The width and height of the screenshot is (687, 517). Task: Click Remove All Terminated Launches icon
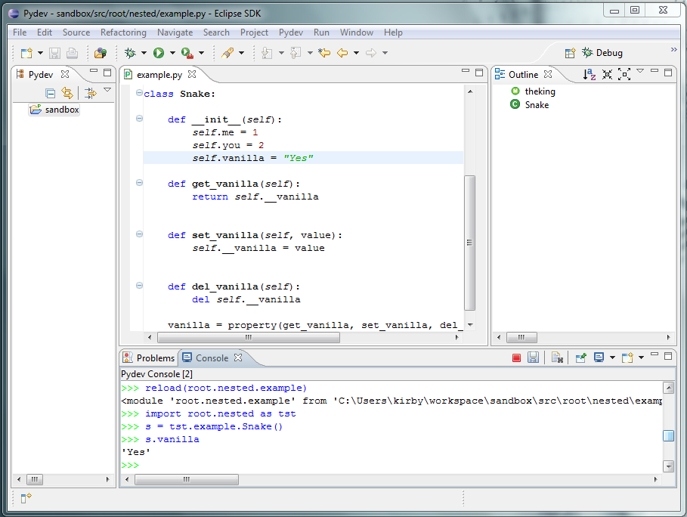[557, 358]
